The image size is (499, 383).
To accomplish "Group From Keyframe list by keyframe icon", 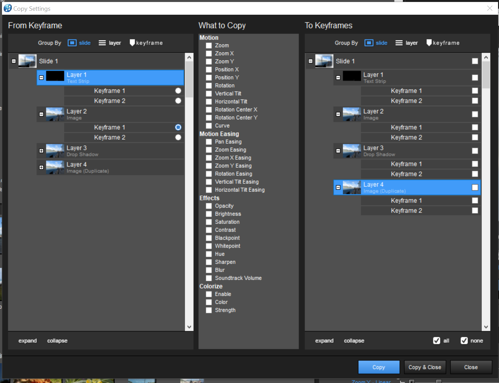I will (x=132, y=43).
